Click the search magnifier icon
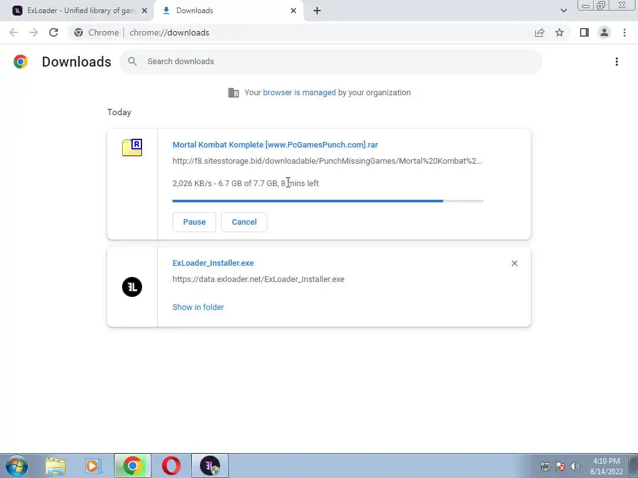This screenshot has height=478, width=638. 132,62
